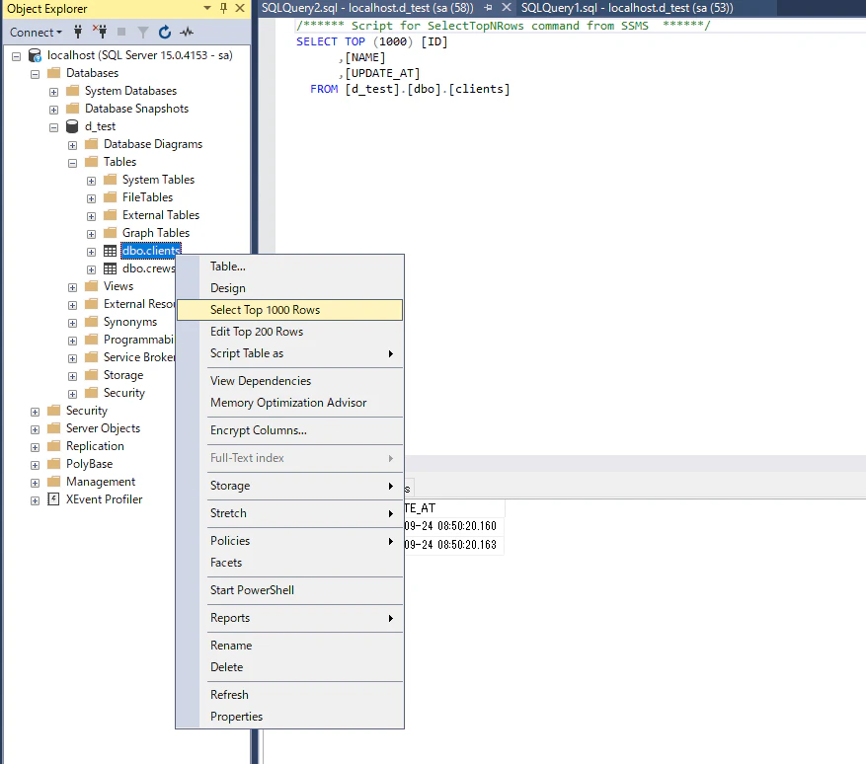Click the localhost server icon
This screenshot has height=764, width=866.
(x=35, y=55)
